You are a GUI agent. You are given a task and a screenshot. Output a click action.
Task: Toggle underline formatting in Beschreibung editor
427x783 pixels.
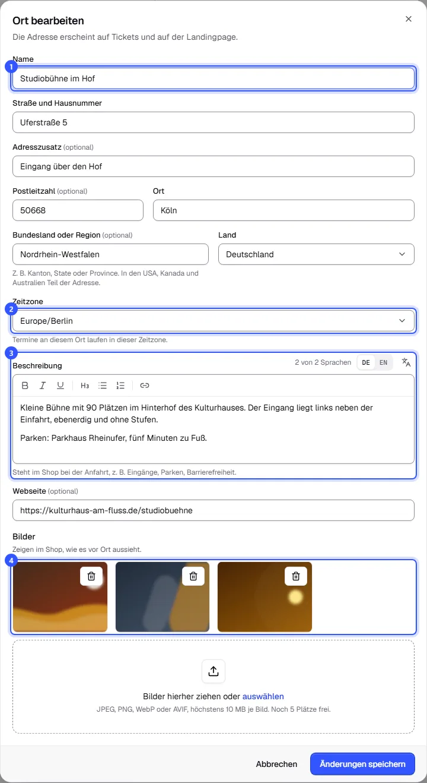pyautogui.click(x=60, y=386)
